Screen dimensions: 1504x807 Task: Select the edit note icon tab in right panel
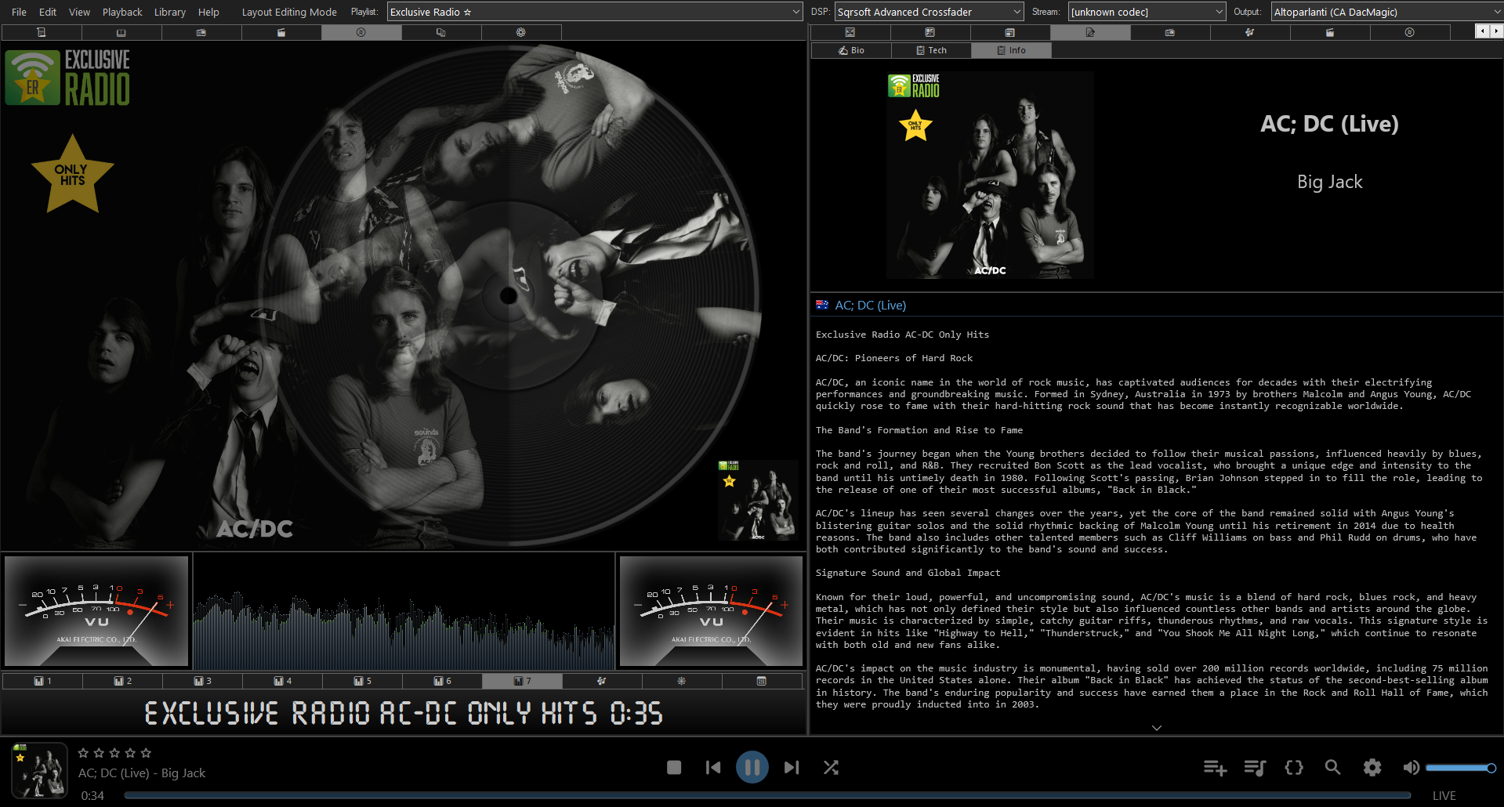(x=1090, y=32)
